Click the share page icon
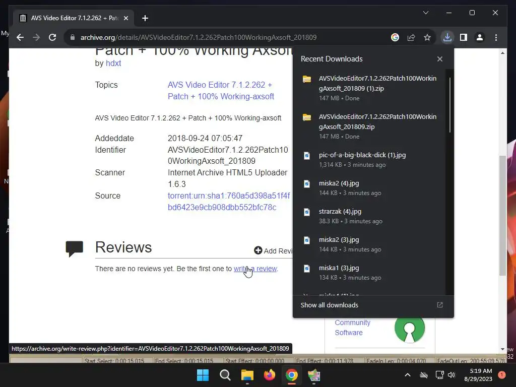 point(411,37)
